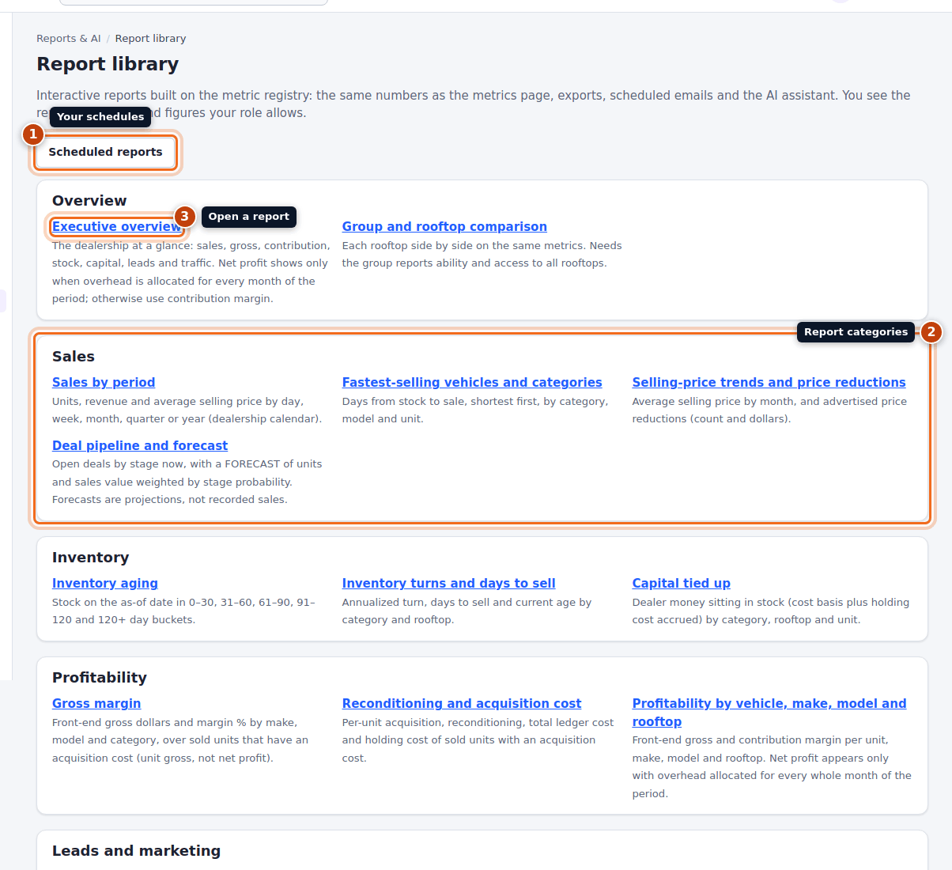
Task: Click the Report library breadcrumb item
Action: point(150,38)
